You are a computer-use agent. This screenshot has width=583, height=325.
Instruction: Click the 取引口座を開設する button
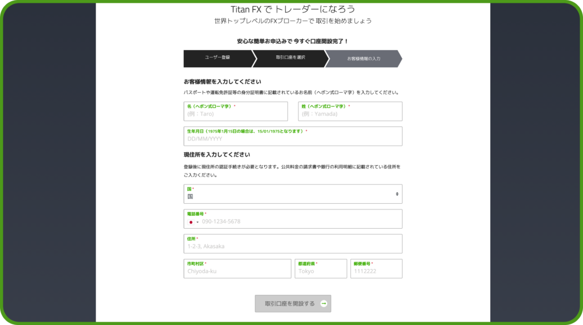click(x=293, y=303)
